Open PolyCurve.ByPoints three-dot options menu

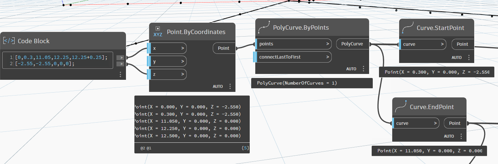(364, 69)
